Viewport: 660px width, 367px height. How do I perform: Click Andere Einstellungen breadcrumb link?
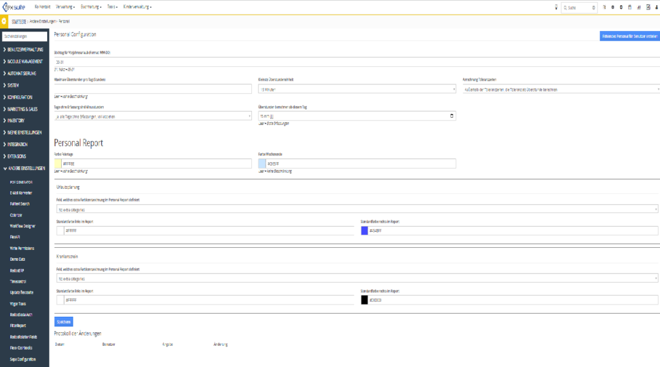pos(43,21)
